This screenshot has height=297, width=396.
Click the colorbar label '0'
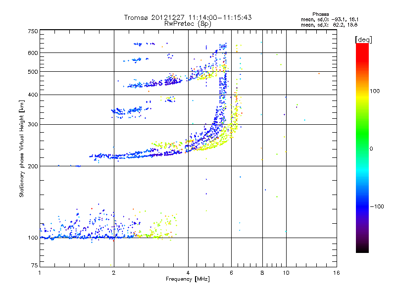(371, 149)
